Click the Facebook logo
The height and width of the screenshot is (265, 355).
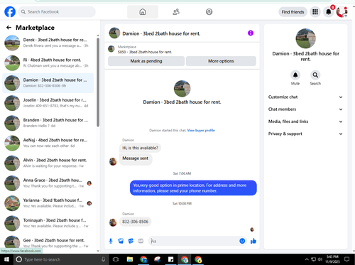tap(10, 11)
